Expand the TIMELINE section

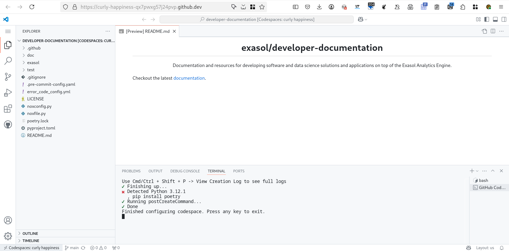[x=65, y=241]
